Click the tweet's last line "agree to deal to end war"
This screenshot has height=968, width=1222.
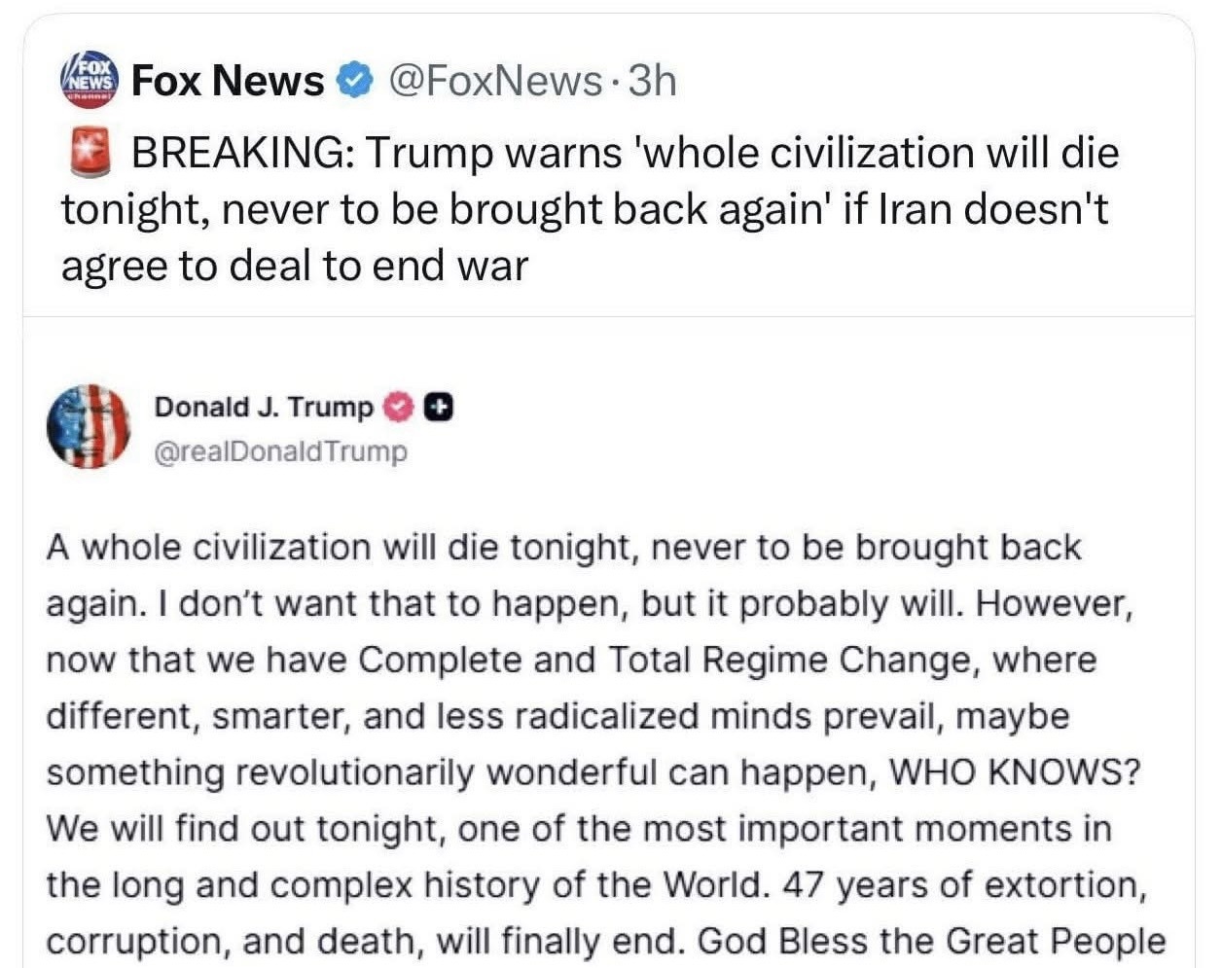click(x=294, y=266)
